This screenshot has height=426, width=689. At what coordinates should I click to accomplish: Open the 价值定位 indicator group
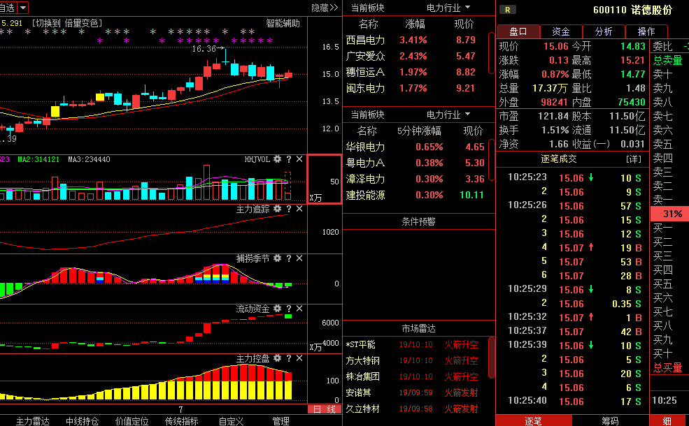pos(132,421)
